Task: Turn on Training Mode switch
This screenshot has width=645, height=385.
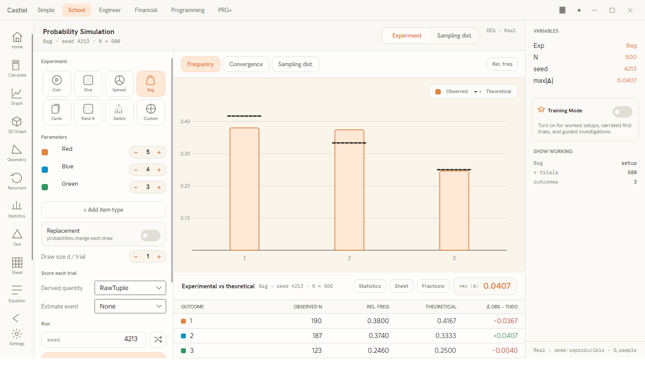Action: [623, 112]
